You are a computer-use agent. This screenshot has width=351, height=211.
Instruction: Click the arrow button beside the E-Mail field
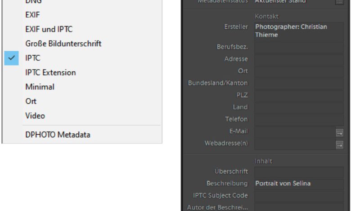click(x=339, y=132)
